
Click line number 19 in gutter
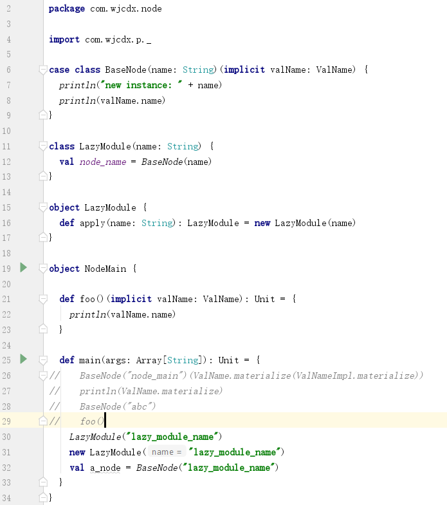click(x=6, y=269)
